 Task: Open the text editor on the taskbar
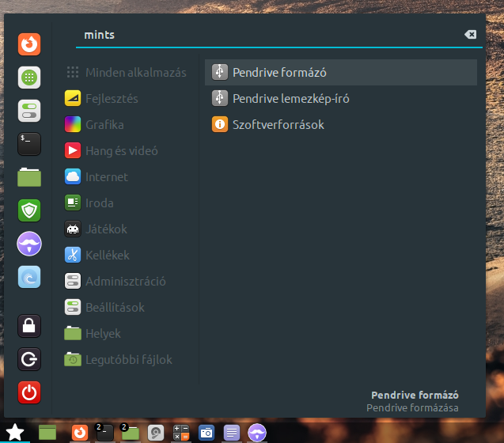click(231, 433)
